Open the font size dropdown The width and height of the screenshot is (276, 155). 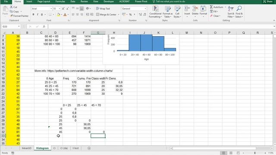click(x=60, y=9)
